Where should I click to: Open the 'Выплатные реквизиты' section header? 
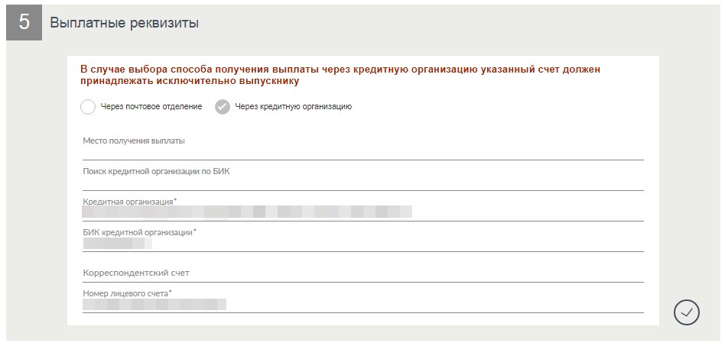[x=125, y=23]
